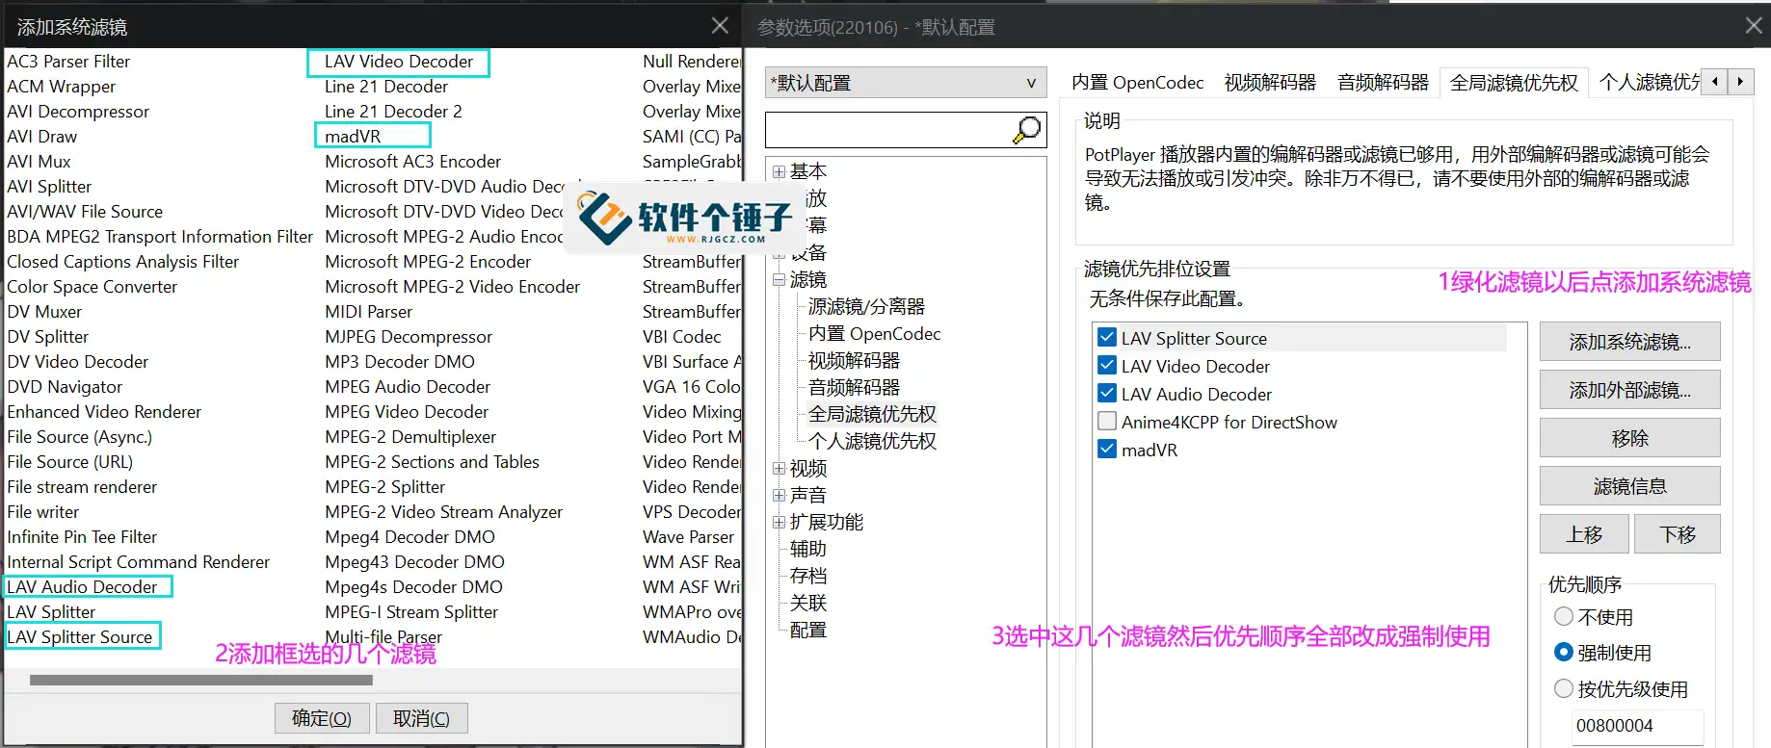This screenshot has height=748, width=1771.
Task: Close the Add System Filter dialog
Action: tap(720, 26)
